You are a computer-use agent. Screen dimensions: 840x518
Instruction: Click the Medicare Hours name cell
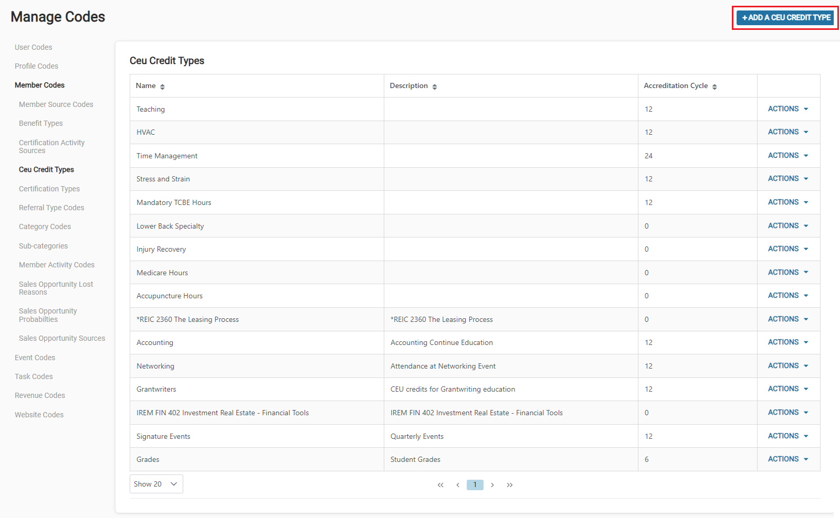(x=257, y=273)
